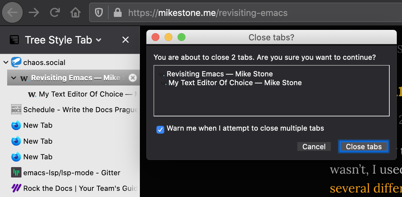The image size is (402, 197).
Task: Open the browser home page icon
Action: pos(75,13)
